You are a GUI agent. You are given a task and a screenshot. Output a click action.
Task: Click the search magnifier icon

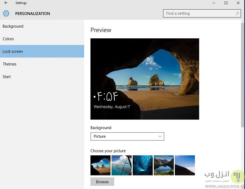pyautogui.click(x=238, y=13)
